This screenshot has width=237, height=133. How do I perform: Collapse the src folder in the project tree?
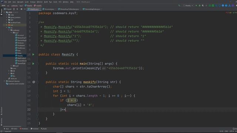pos(7,28)
